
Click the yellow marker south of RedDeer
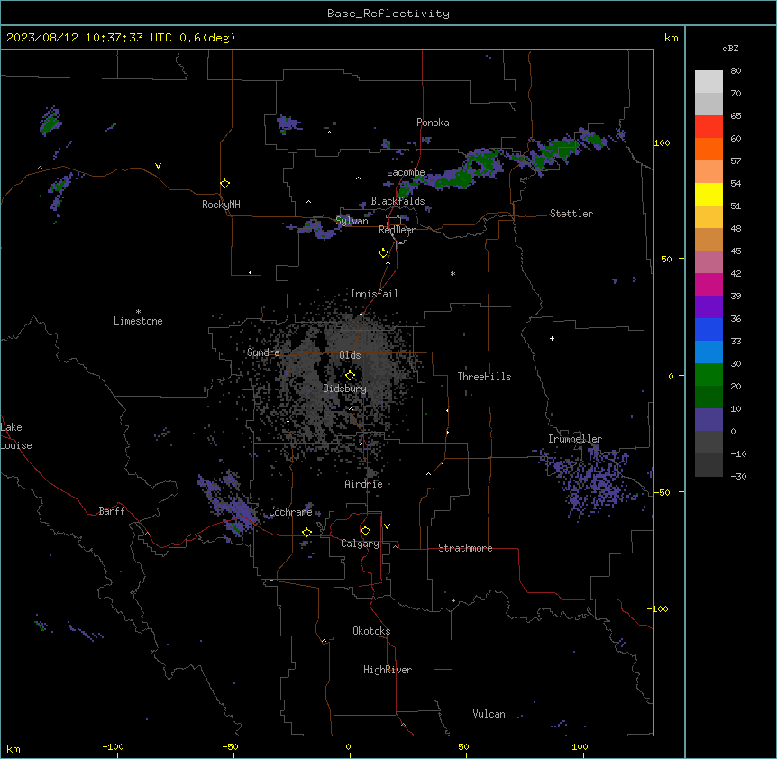pyautogui.click(x=383, y=253)
